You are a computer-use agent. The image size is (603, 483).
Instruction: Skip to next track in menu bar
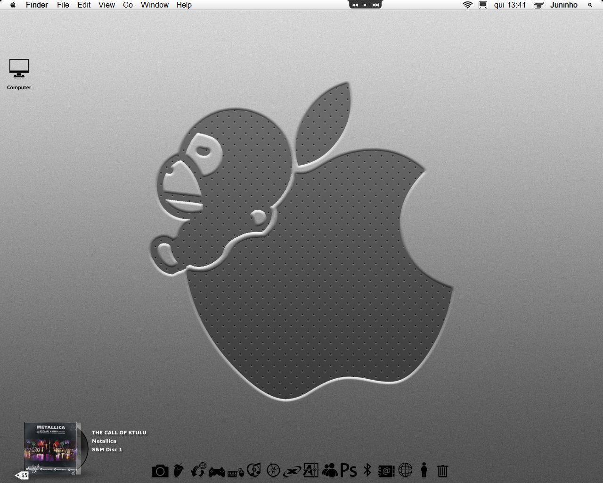(x=375, y=5)
